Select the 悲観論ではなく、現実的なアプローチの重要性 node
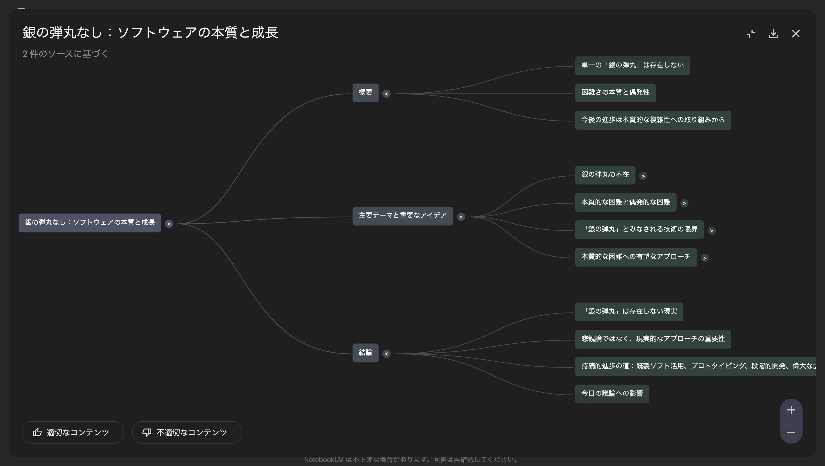The image size is (825, 466). pos(653,339)
